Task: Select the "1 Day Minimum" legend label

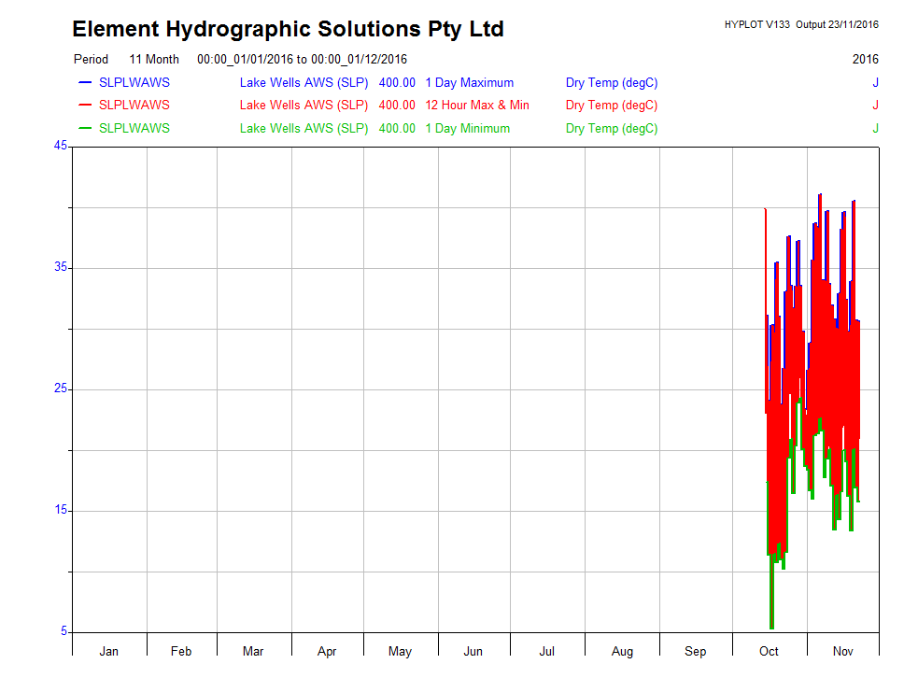Action: click(x=467, y=128)
